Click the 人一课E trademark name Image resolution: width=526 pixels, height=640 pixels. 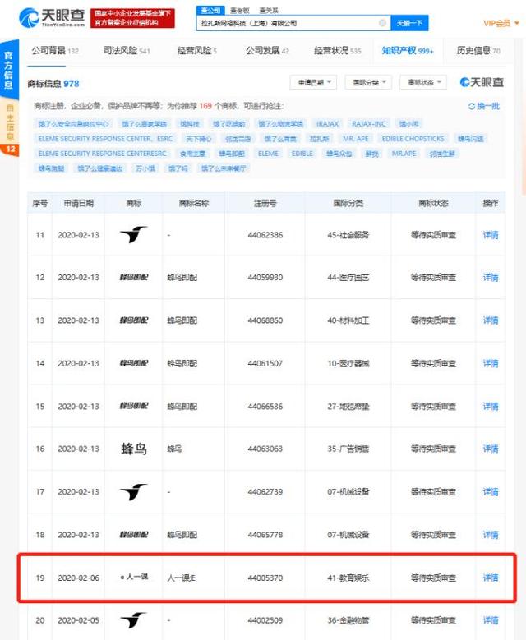[182, 578]
